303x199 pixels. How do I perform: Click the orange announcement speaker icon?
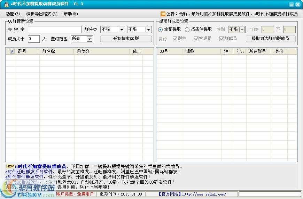click(x=163, y=14)
